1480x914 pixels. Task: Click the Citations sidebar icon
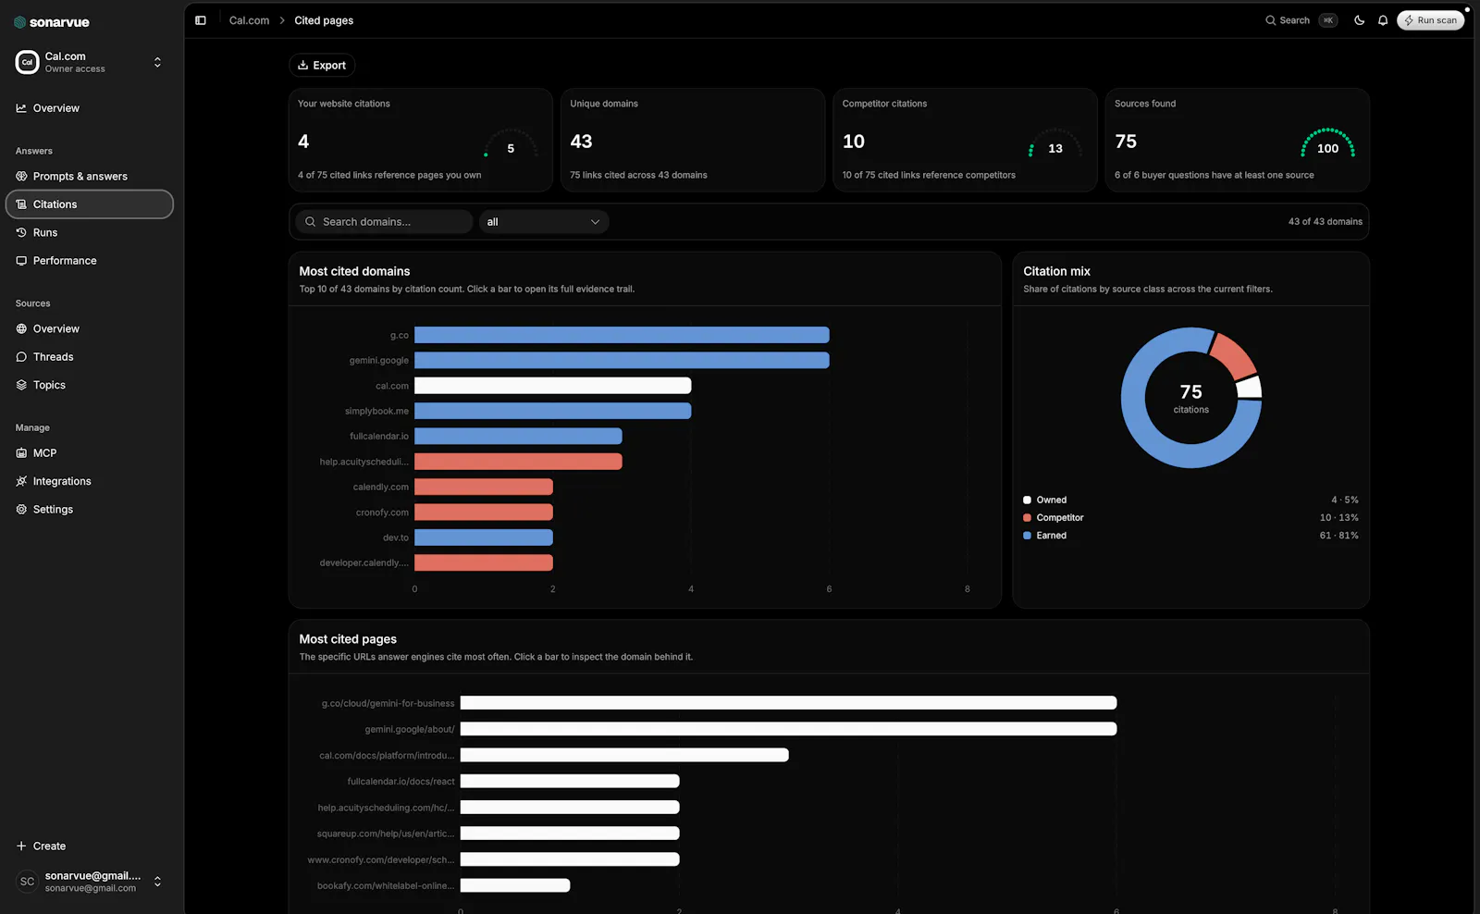tap(21, 204)
